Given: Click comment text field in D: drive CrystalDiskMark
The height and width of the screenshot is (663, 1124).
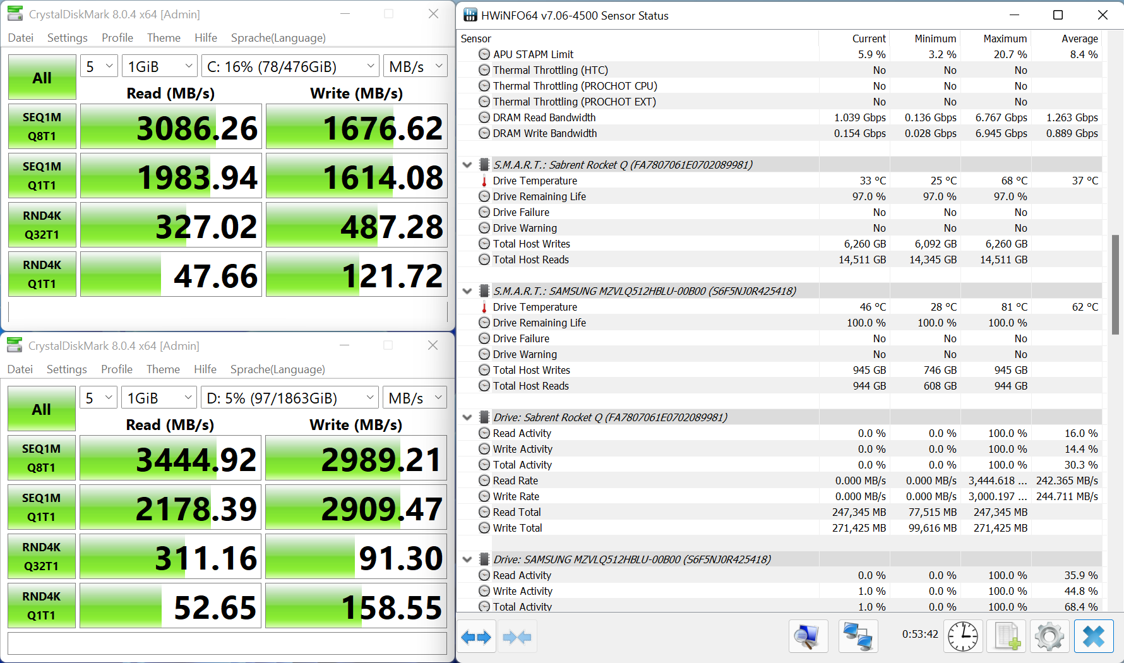Looking at the screenshot, I should [227, 643].
